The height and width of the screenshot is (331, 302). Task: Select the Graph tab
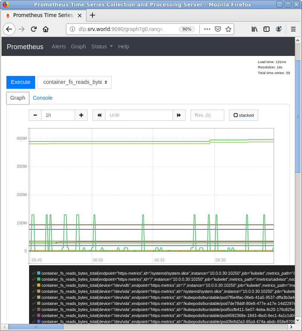point(18,98)
